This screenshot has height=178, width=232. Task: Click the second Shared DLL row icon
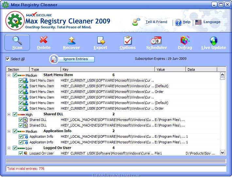click(x=25, y=125)
